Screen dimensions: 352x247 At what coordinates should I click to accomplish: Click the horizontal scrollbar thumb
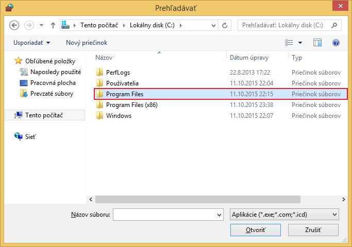(198, 199)
